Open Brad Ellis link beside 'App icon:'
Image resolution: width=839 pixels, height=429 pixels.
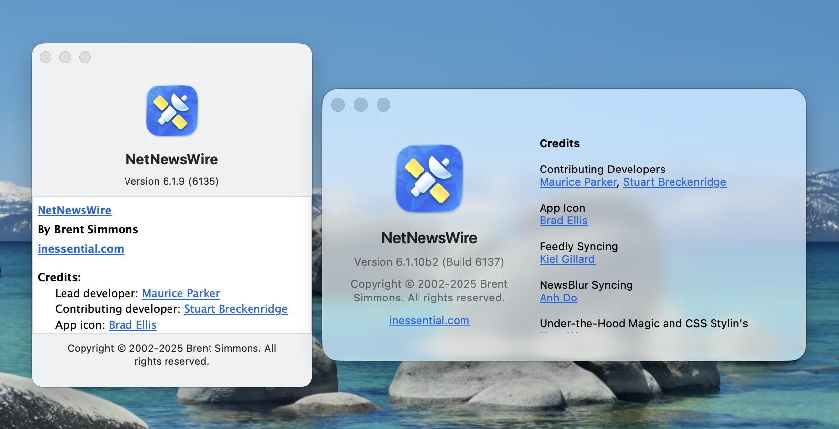tap(133, 325)
